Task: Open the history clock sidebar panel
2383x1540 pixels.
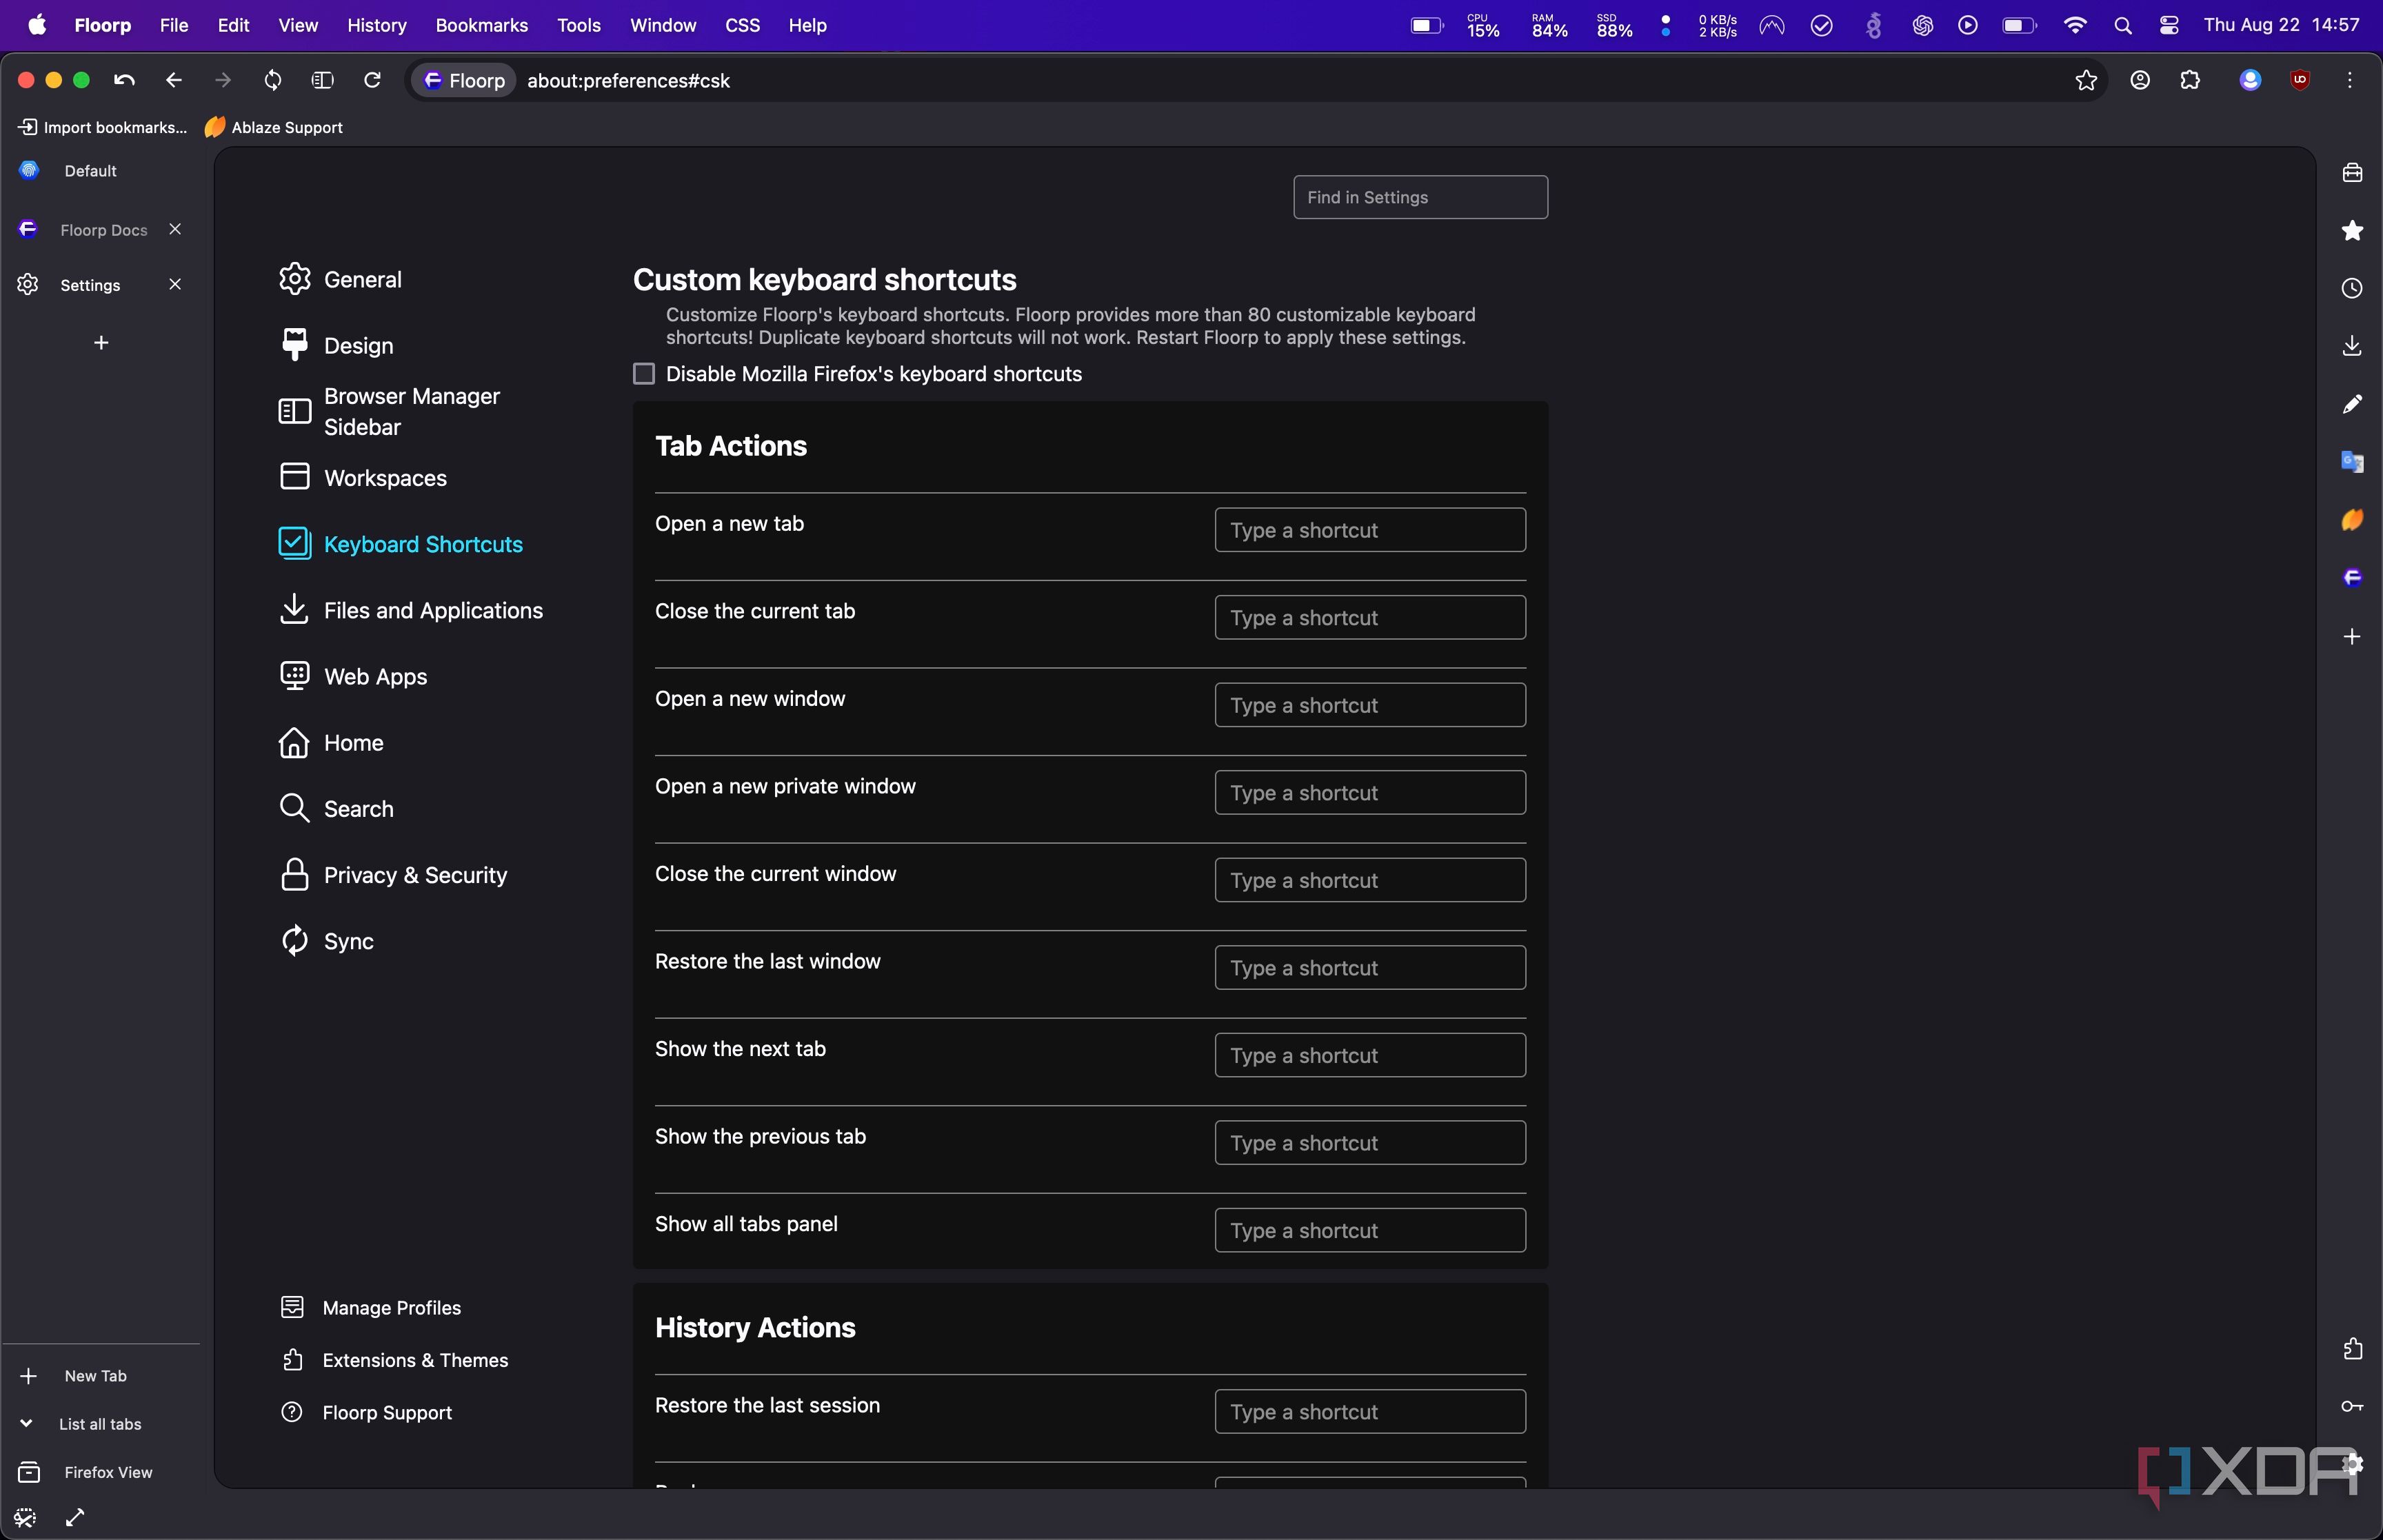Action: 2352,288
